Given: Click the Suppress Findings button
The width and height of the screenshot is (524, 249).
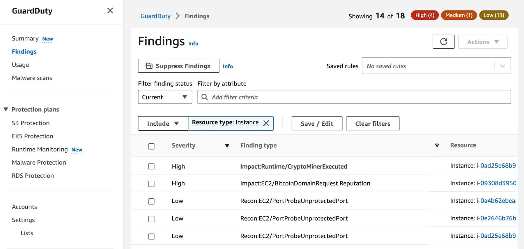Looking at the screenshot, I should pos(178,66).
